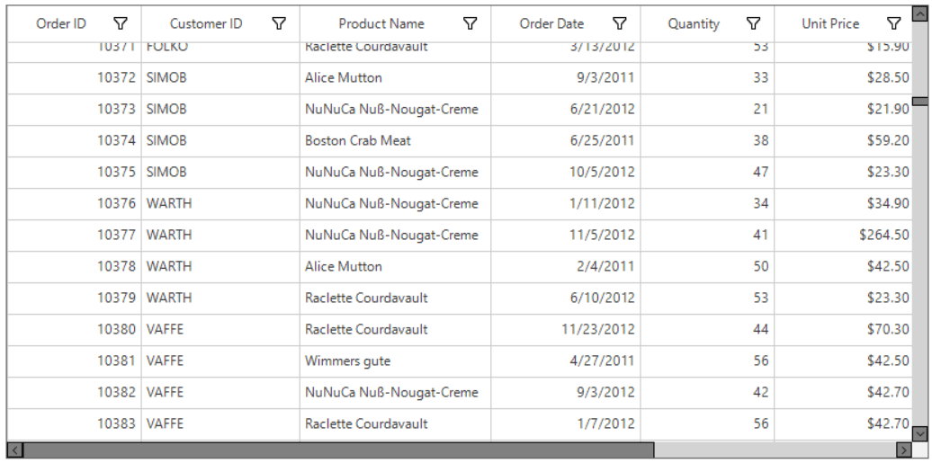932x463 pixels.
Task: Sort by the Unit Price header
Action: pyautogui.click(x=830, y=23)
